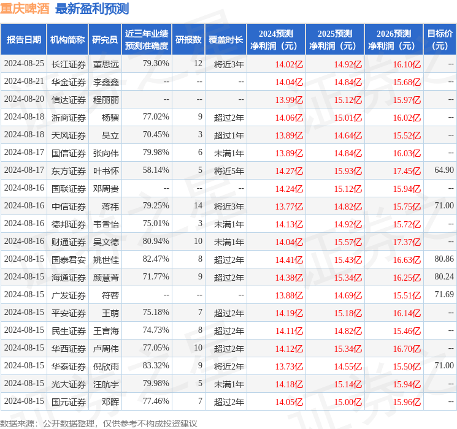Click analyst name 邓周贵

coord(106,189)
